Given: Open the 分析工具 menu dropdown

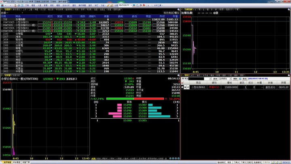Looking at the screenshot, I should click(x=158, y=5).
